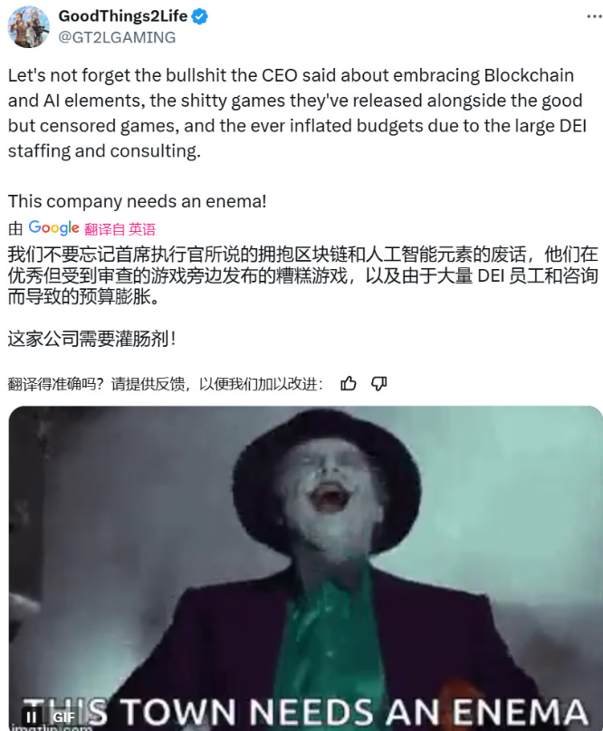Click the original English tweet paragraph
The width and height of the screenshot is (603, 731).
(x=297, y=113)
